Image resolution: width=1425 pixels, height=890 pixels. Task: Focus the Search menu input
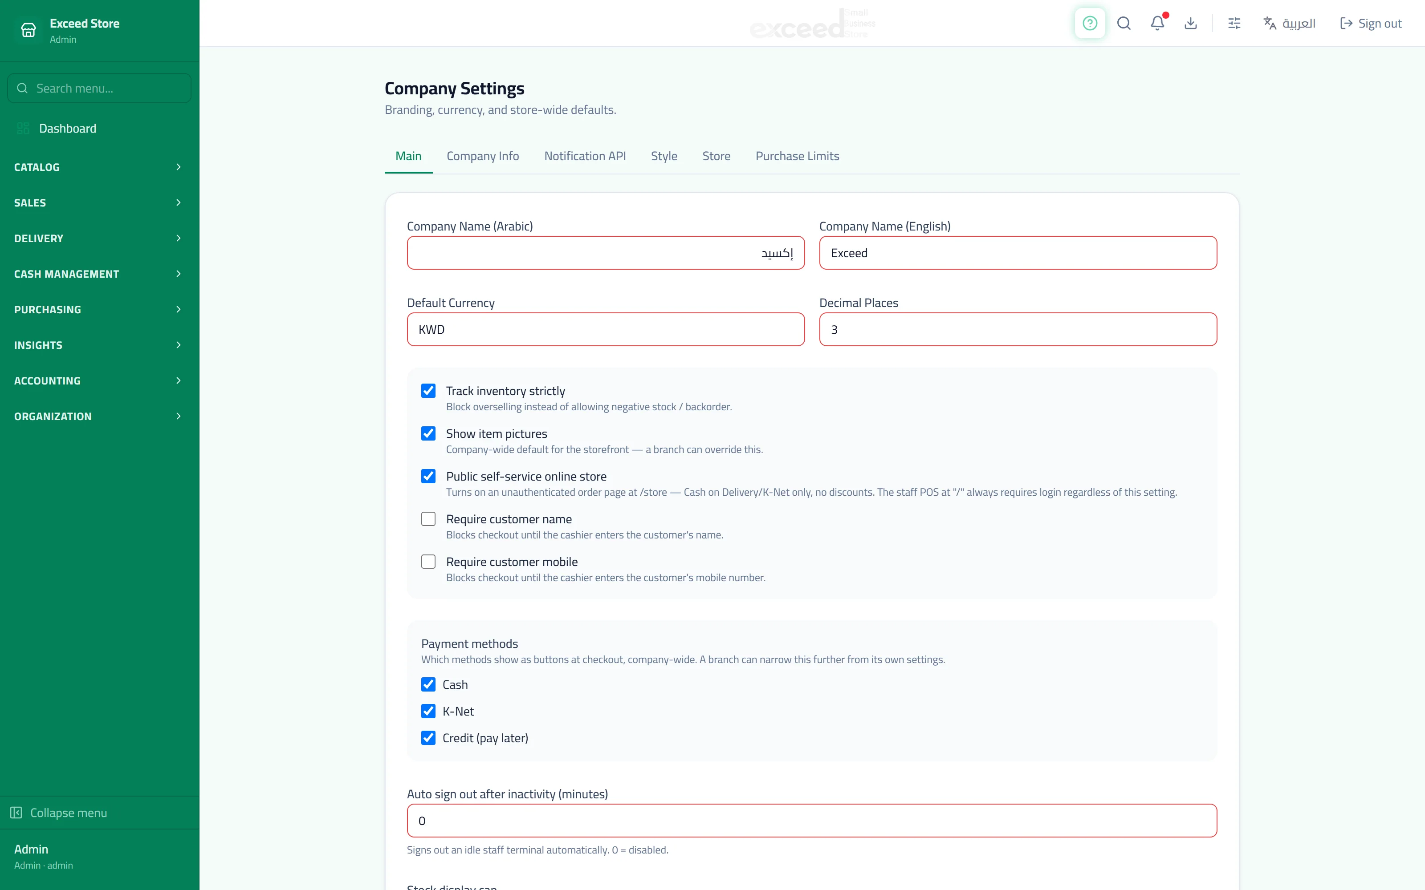pyautogui.click(x=99, y=88)
